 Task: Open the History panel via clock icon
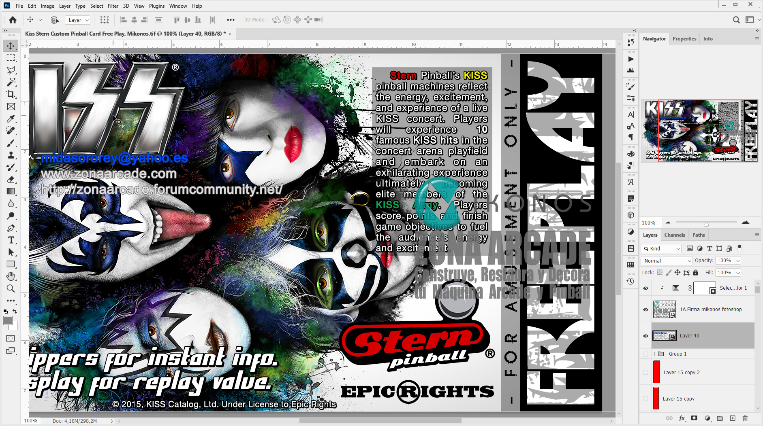(x=631, y=281)
